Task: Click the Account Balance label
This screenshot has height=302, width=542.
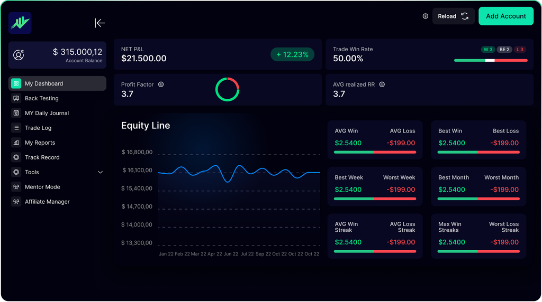Action: pos(84,61)
